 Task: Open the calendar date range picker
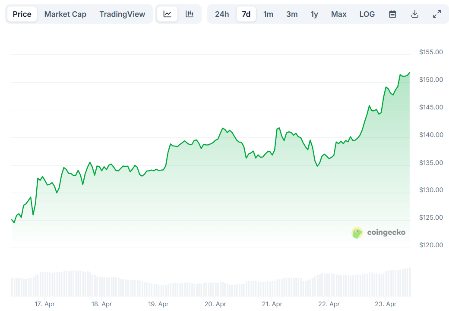tap(392, 14)
